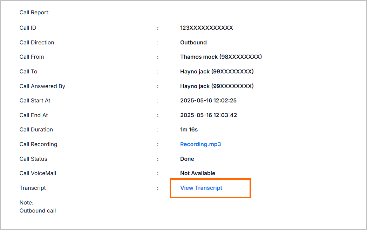Click the Call Direction label
Viewport: 367px width, 230px height.
[37, 43]
